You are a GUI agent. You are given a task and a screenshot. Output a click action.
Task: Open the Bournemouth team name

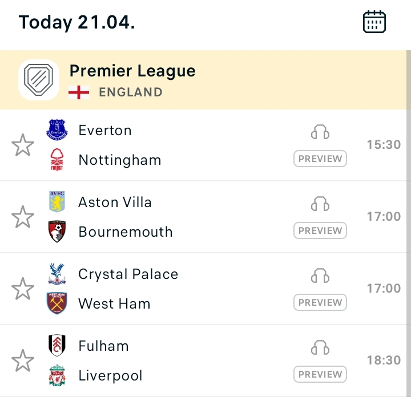[126, 232]
